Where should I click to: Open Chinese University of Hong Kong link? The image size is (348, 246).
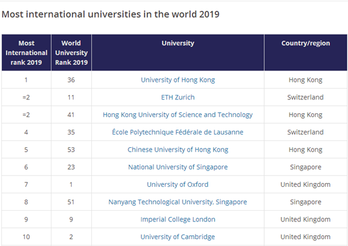(x=177, y=150)
